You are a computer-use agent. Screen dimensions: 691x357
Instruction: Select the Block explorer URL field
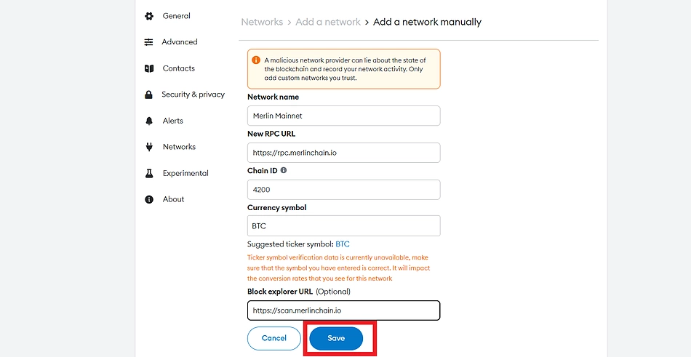(x=343, y=310)
